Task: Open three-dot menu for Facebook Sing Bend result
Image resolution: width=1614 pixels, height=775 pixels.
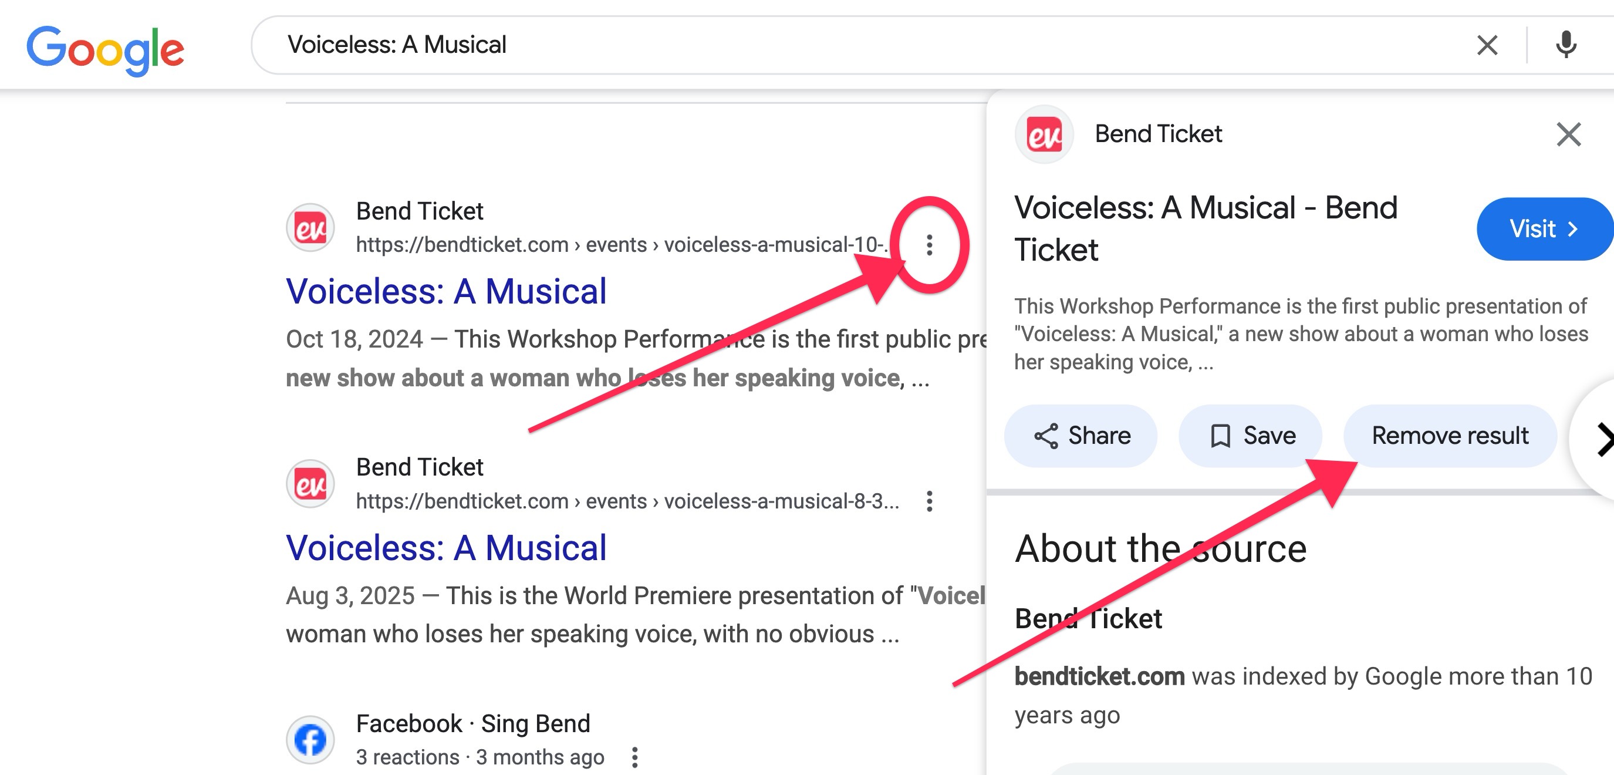Action: 634,757
